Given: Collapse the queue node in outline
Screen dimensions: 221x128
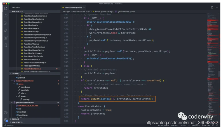Looking at the screenshot, I should [x=14, y=84].
